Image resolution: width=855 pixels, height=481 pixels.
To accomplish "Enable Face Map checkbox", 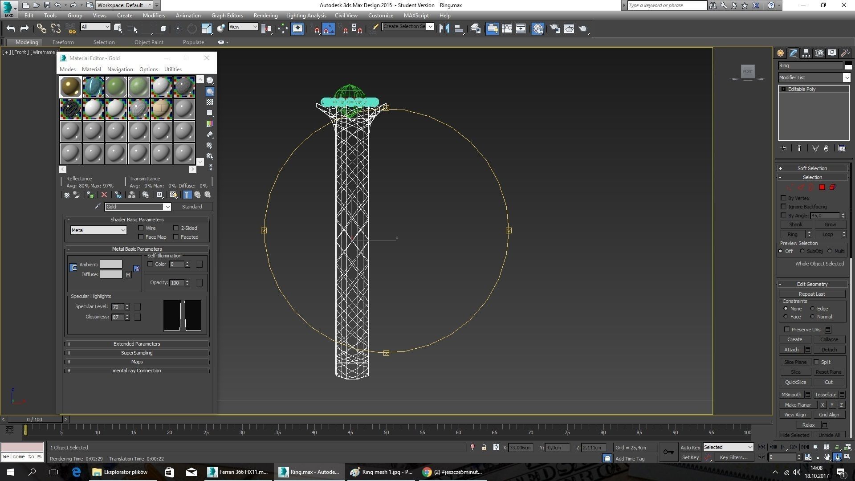I will coord(141,237).
